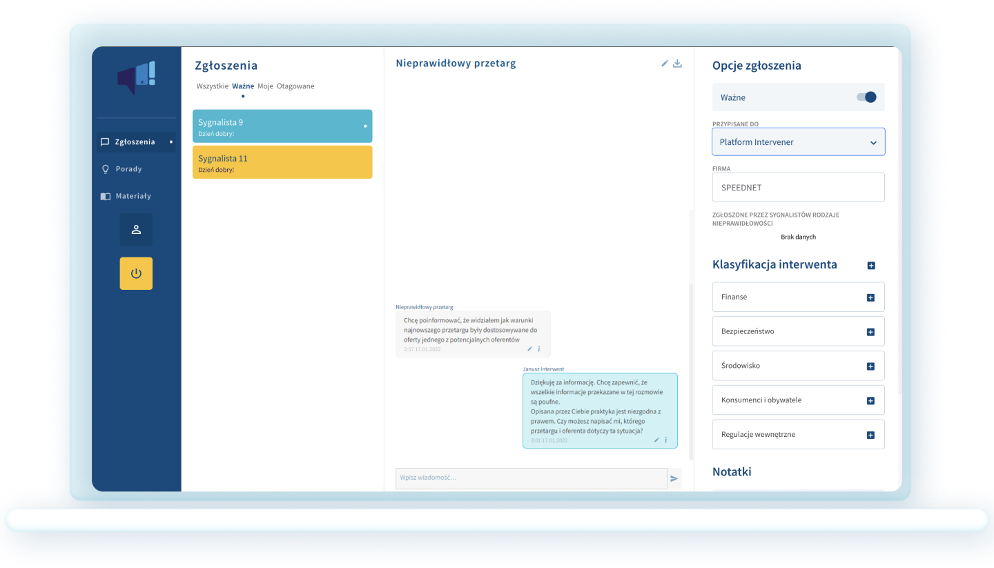Add a classification next to Klasyfikacja interwenta
Viewport: 994px width, 568px height.
[x=871, y=266]
